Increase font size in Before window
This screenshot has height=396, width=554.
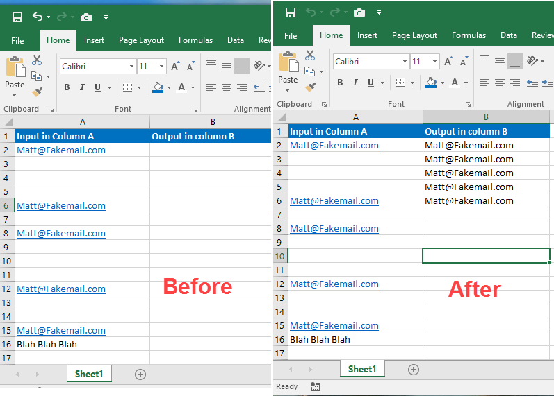click(175, 67)
